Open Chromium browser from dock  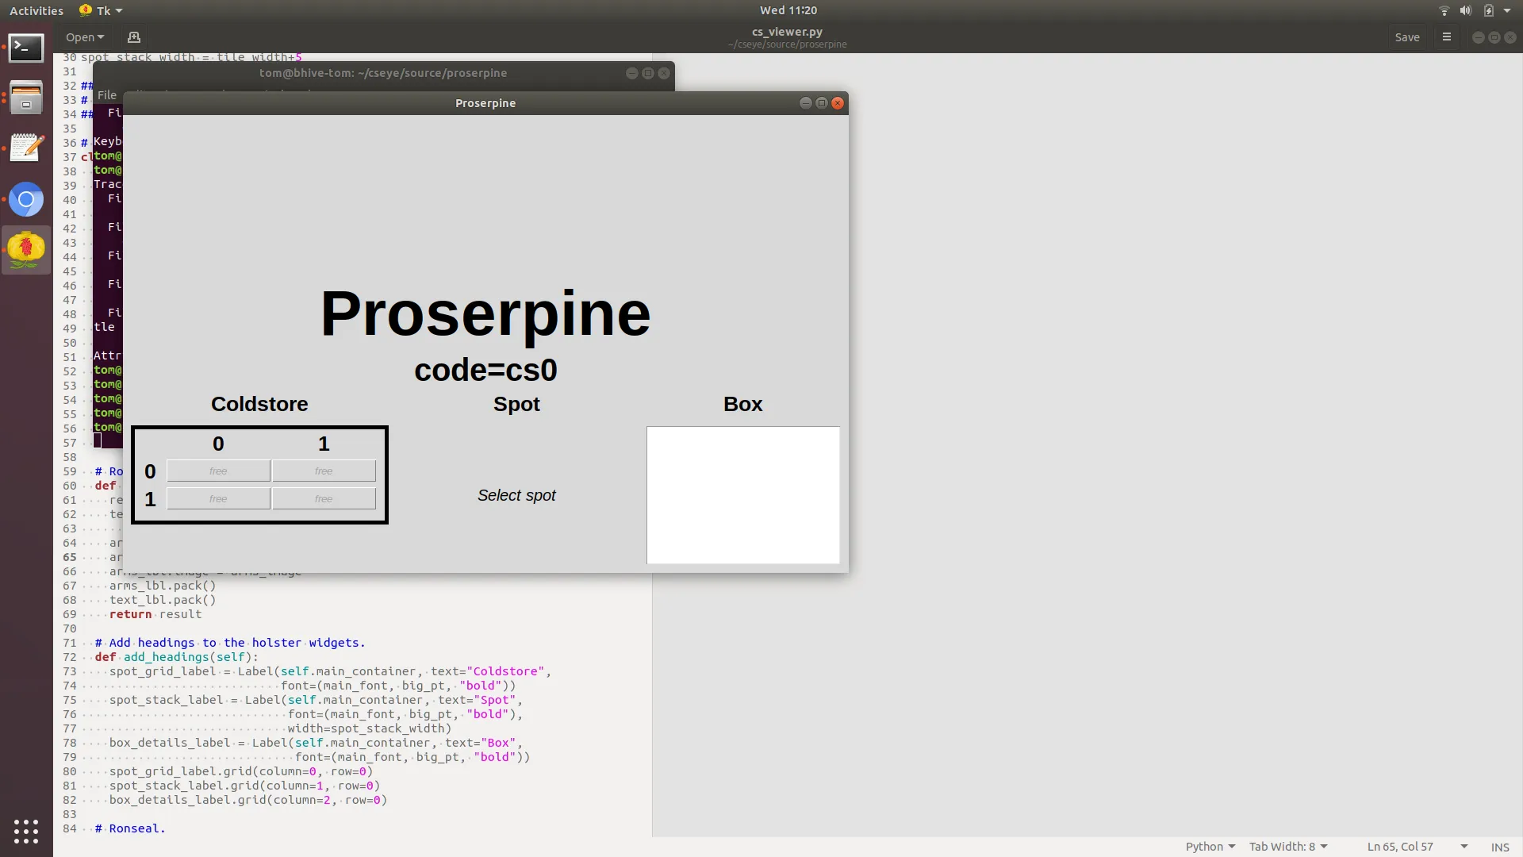[26, 200]
